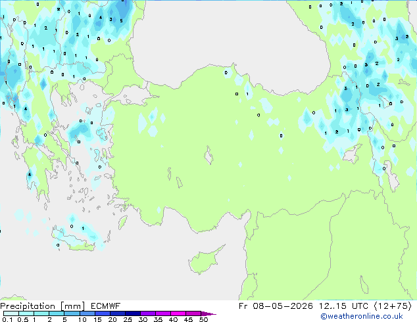The height and width of the screenshot is (322, 417).
Task: Select the 5 to 10 mm legend swatch
Action: [72, 313]
